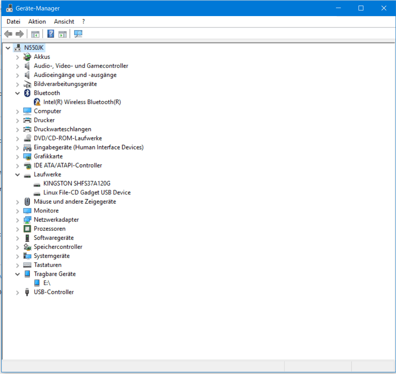Viewport: 396px width, 374px height.
Task: Select the N550JK computer node
Action: coord(34,48)
